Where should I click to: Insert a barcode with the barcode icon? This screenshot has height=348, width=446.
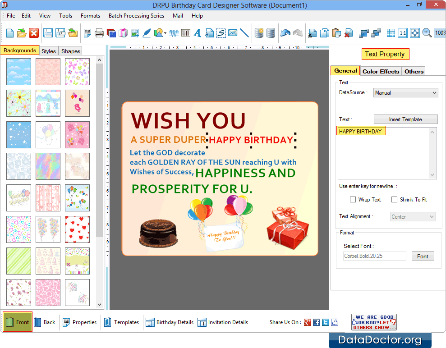186,33
